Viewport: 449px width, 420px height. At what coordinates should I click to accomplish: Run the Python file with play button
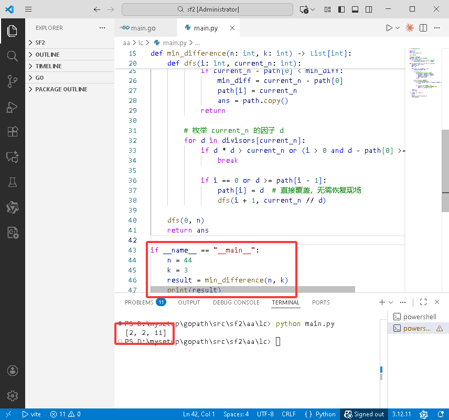point(389,28)
